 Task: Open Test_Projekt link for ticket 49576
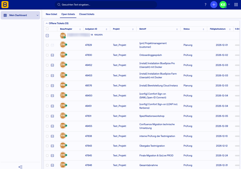(119, 86)
